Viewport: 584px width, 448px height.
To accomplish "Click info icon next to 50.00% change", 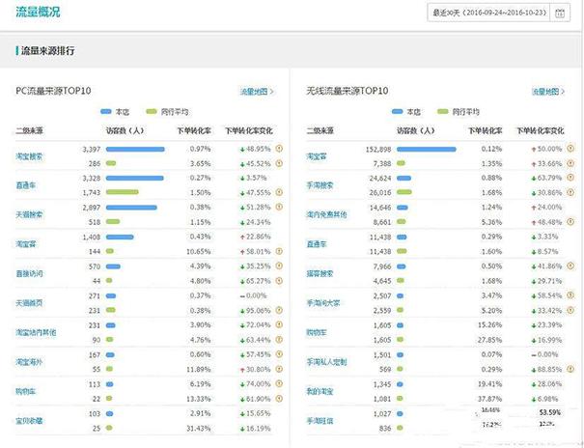I will coord(570,149).
